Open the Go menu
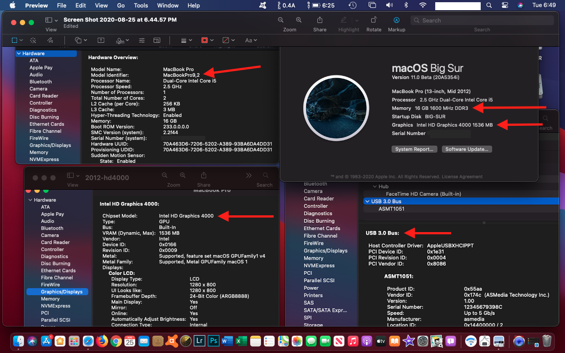The image size is (565, 353). tap(121, 5)
